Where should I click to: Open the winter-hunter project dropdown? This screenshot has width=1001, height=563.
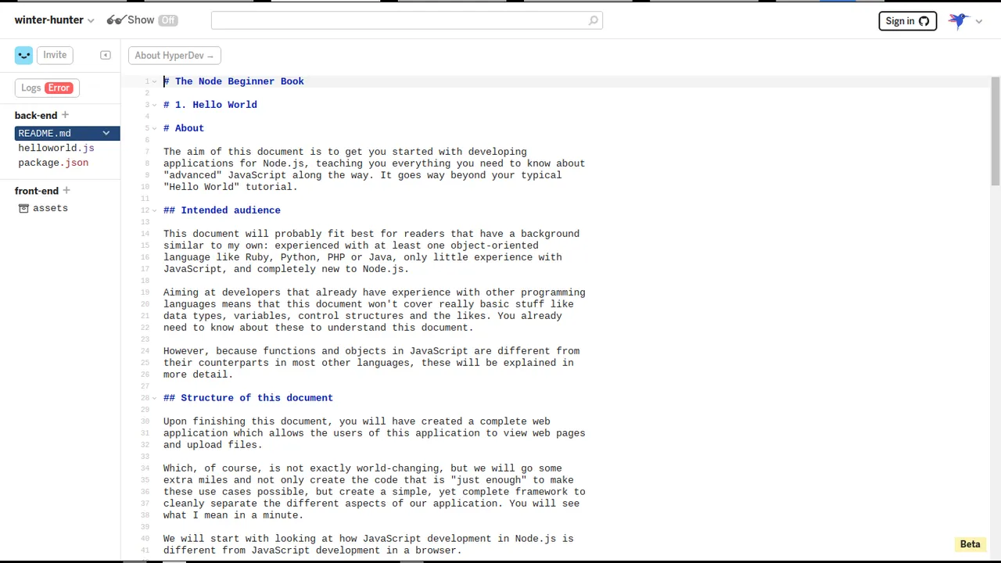[x=54, y=20]
